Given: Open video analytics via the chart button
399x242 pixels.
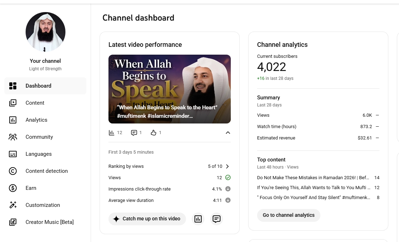Looking at the screenshot, I should (198, 219).
